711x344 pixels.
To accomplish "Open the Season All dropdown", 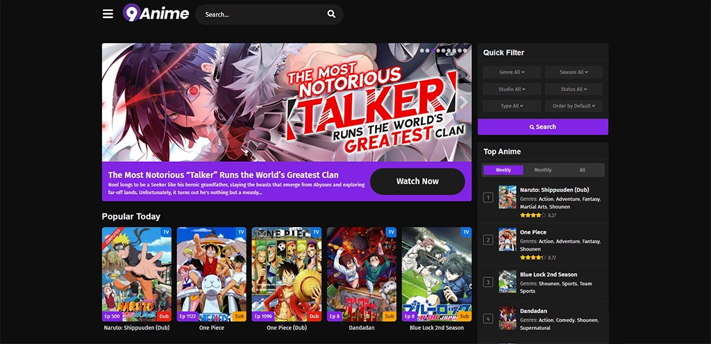I will (574, 72).
